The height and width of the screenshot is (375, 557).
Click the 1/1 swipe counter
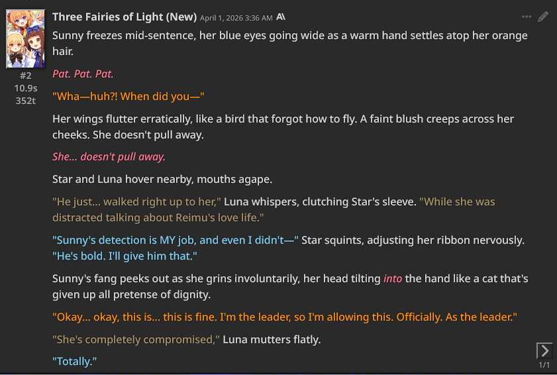(544, 365)
